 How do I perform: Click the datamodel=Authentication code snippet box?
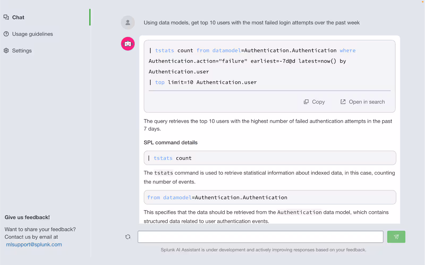click(269, 197)
